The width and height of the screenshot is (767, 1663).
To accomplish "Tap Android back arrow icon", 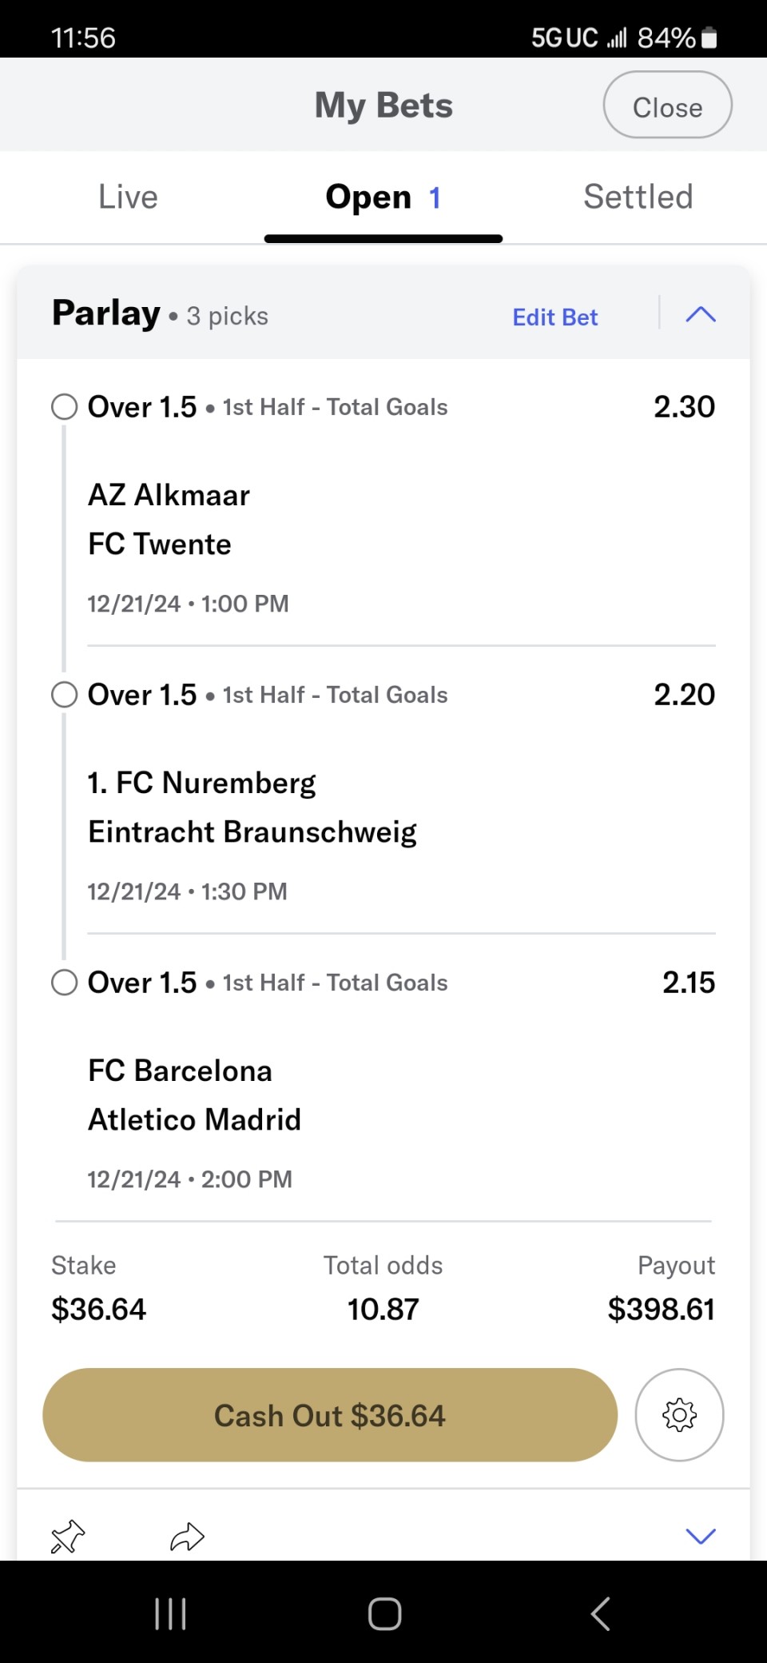I will 601,1613.
